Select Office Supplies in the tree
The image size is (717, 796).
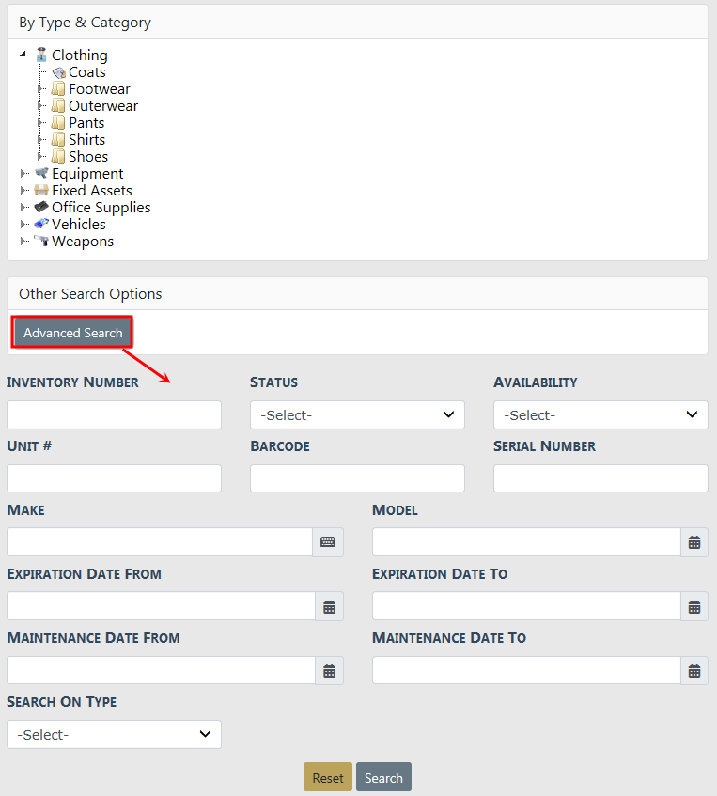[101, 208]
